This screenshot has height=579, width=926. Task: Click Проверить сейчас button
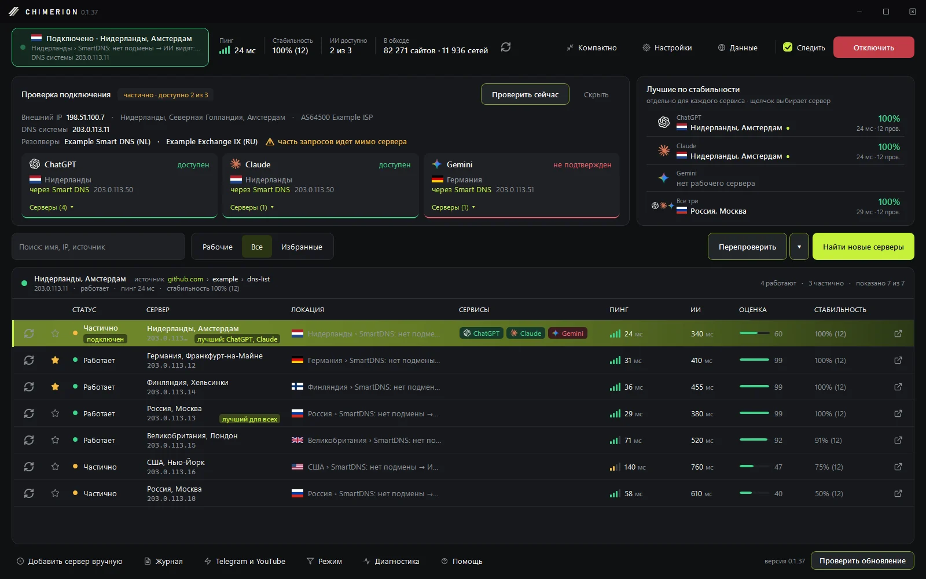coord(525,94)
